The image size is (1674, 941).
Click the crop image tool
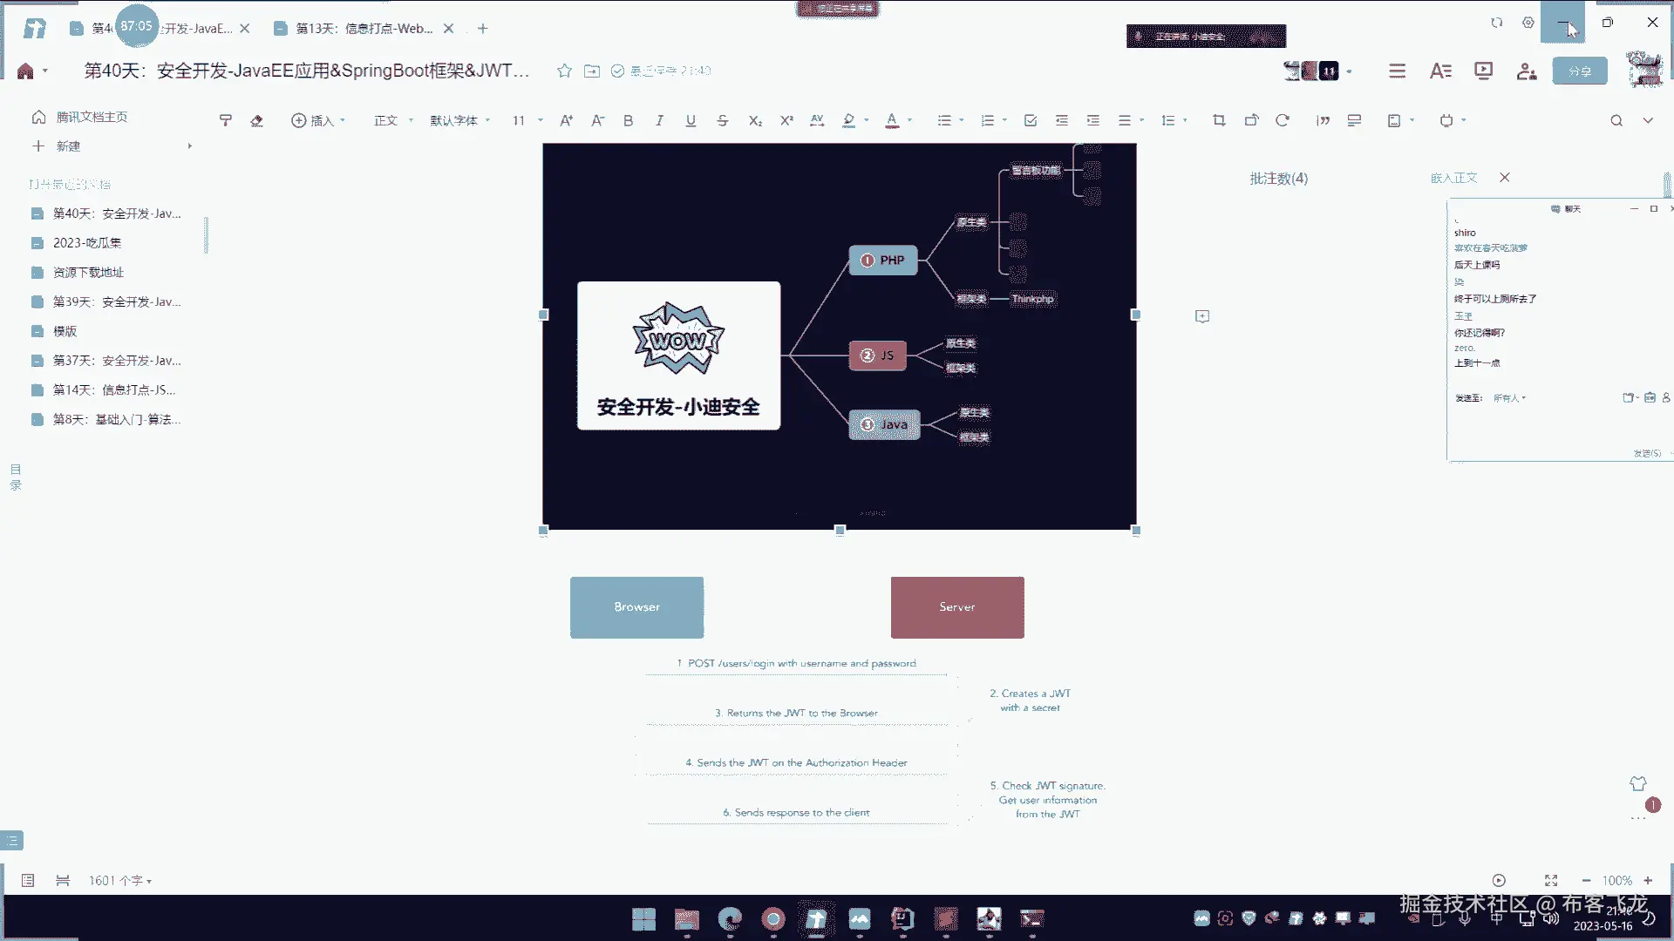1219,120
